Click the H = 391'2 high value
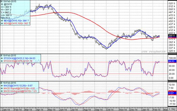The height and width of the screenshot is (111, 177). point(6,10)
